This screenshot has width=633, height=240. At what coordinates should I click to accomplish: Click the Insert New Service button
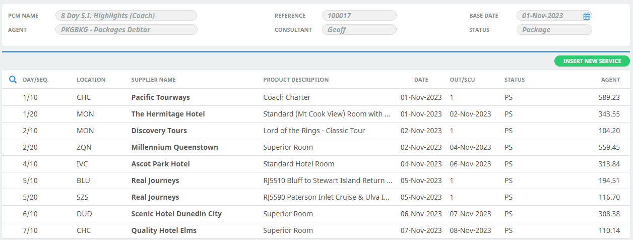coord(592,61)
